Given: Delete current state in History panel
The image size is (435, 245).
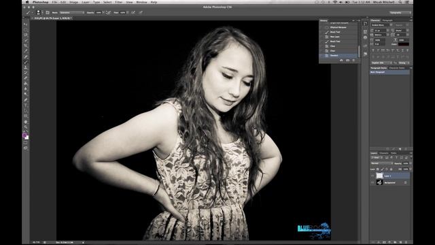Looking at the screenshot, I should point(353,61).
